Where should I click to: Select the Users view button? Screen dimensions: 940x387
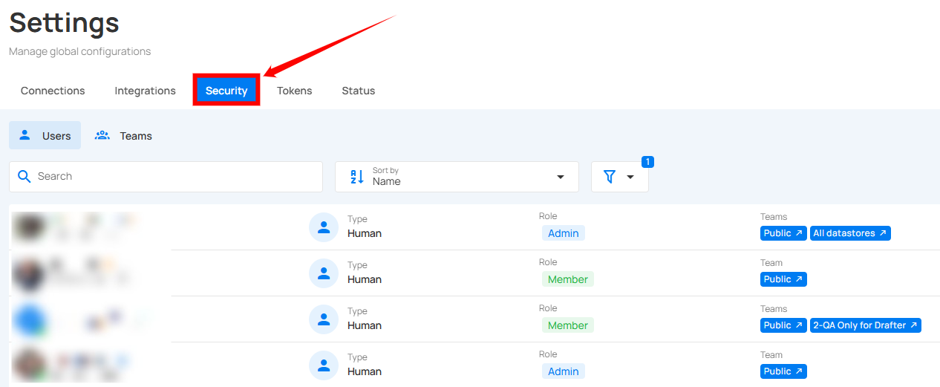pyautogui.click(x=45, y=136)
